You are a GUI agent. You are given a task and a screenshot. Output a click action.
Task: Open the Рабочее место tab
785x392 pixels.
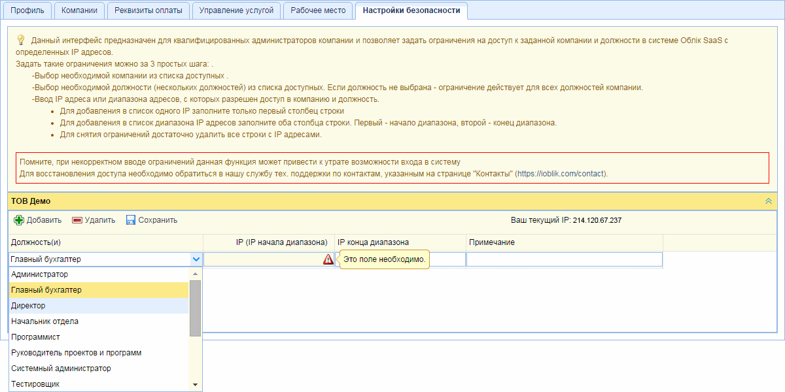(318, 10)
